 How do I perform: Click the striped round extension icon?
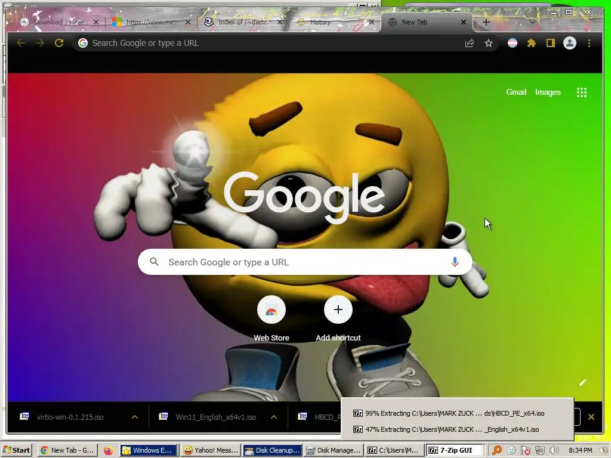click(x=513, y=43)
